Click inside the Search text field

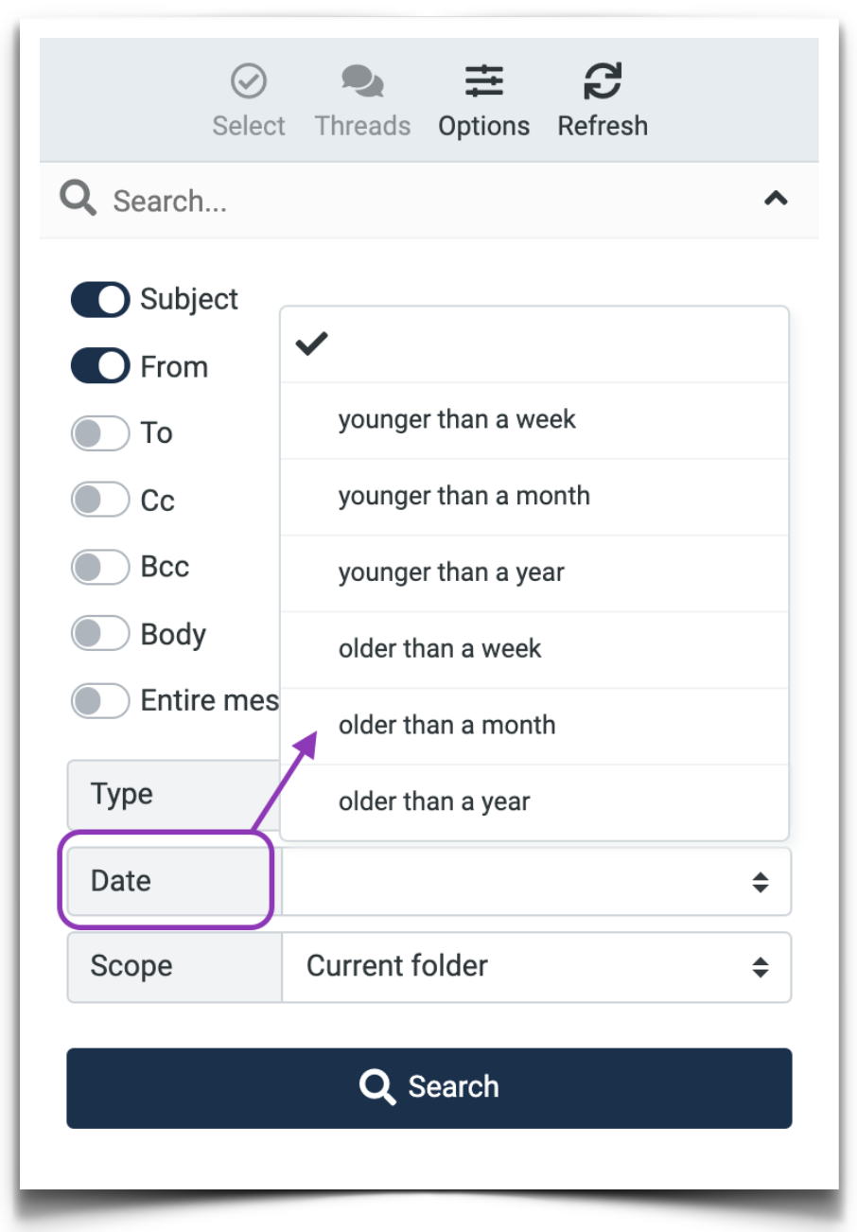click(x=284, y=201)
